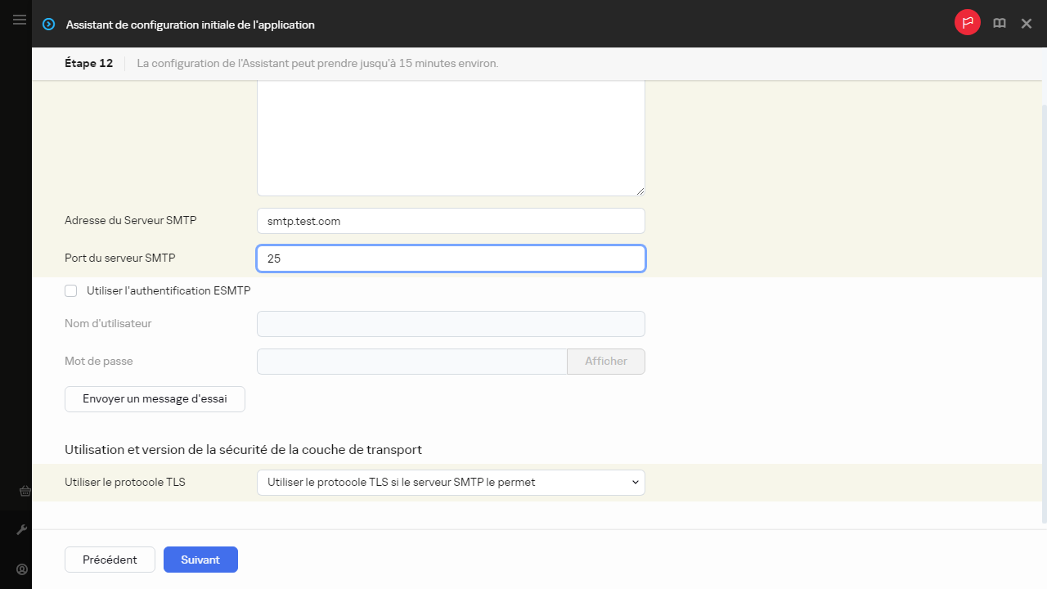Click the 'Afficher' password button
Image resolution: width=1047 pixels, height=589 pixels.
tap(605, 362)
